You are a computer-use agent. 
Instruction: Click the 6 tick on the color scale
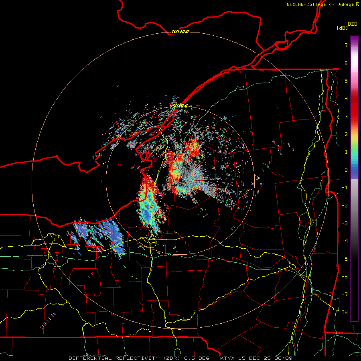346,63
